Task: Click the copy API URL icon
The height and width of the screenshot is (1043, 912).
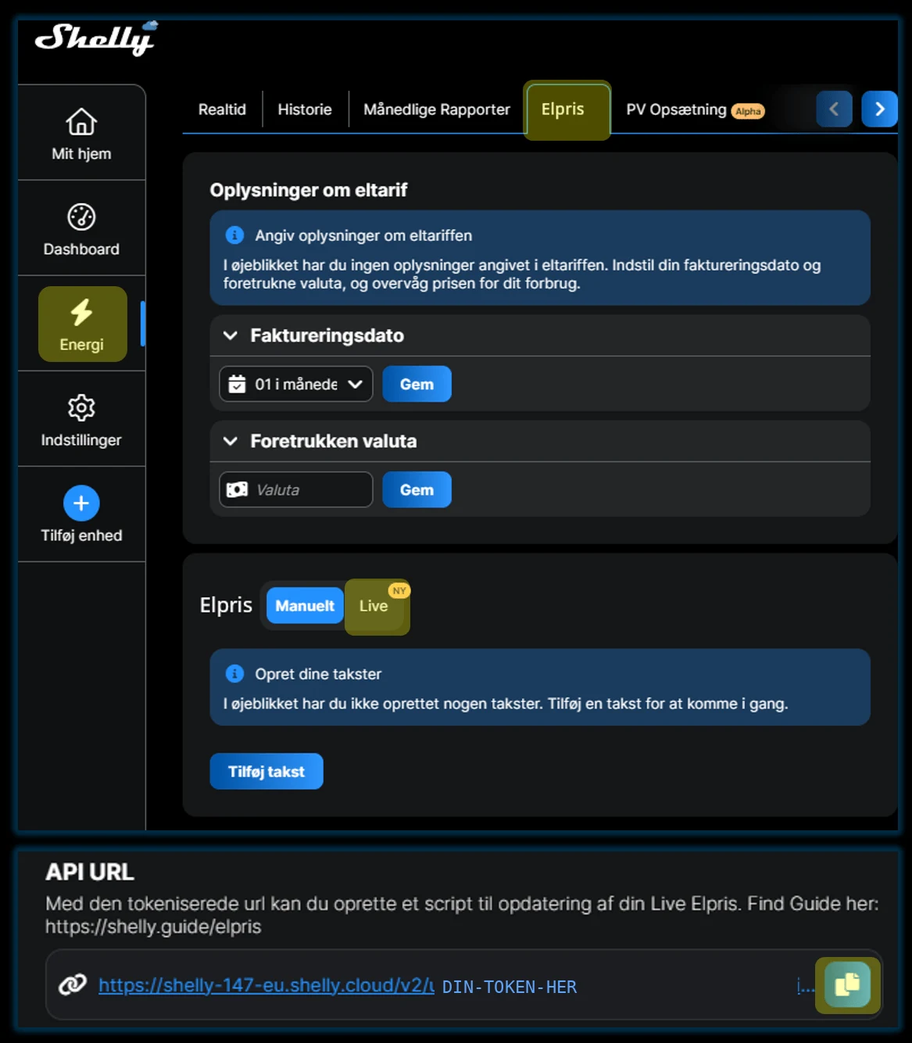Action: 847,984
